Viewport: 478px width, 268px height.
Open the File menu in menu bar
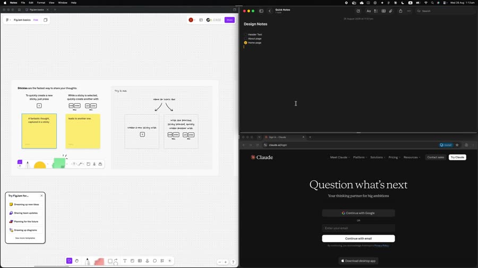(23, 3)
